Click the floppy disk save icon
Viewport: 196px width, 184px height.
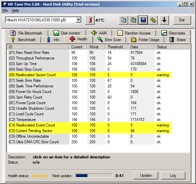pos(143,20)
